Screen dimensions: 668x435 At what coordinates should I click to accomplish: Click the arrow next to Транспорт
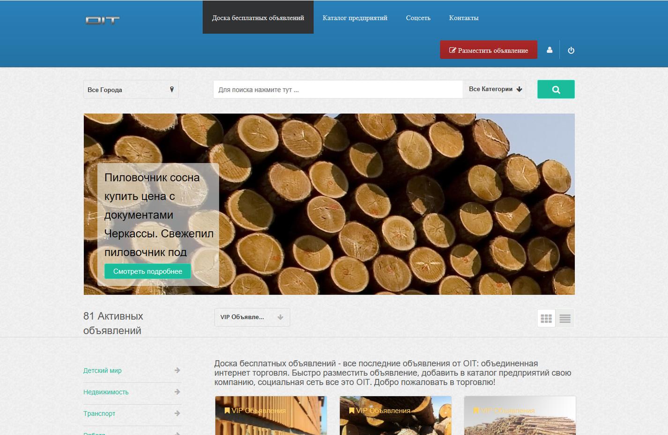tap(177, 413)
